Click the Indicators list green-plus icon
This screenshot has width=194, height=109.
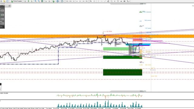[x=53, y=1]
